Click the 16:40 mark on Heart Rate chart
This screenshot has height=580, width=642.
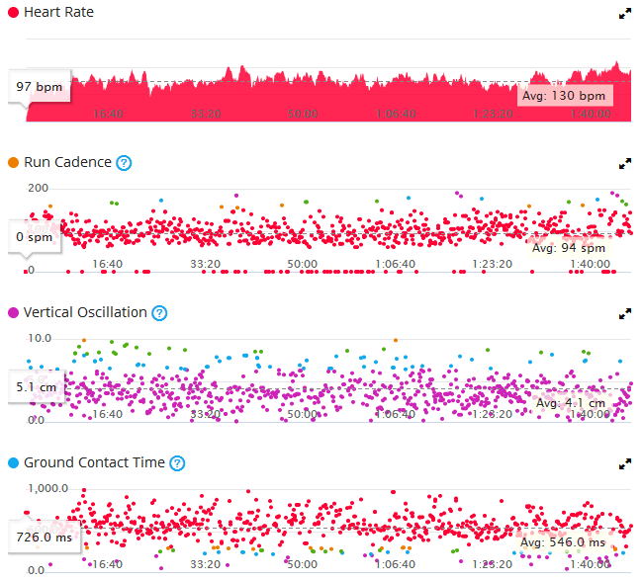click(x=107, y=114)
